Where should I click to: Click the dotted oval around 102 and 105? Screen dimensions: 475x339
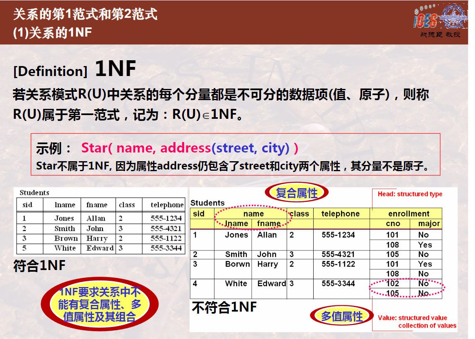point(407,288)
